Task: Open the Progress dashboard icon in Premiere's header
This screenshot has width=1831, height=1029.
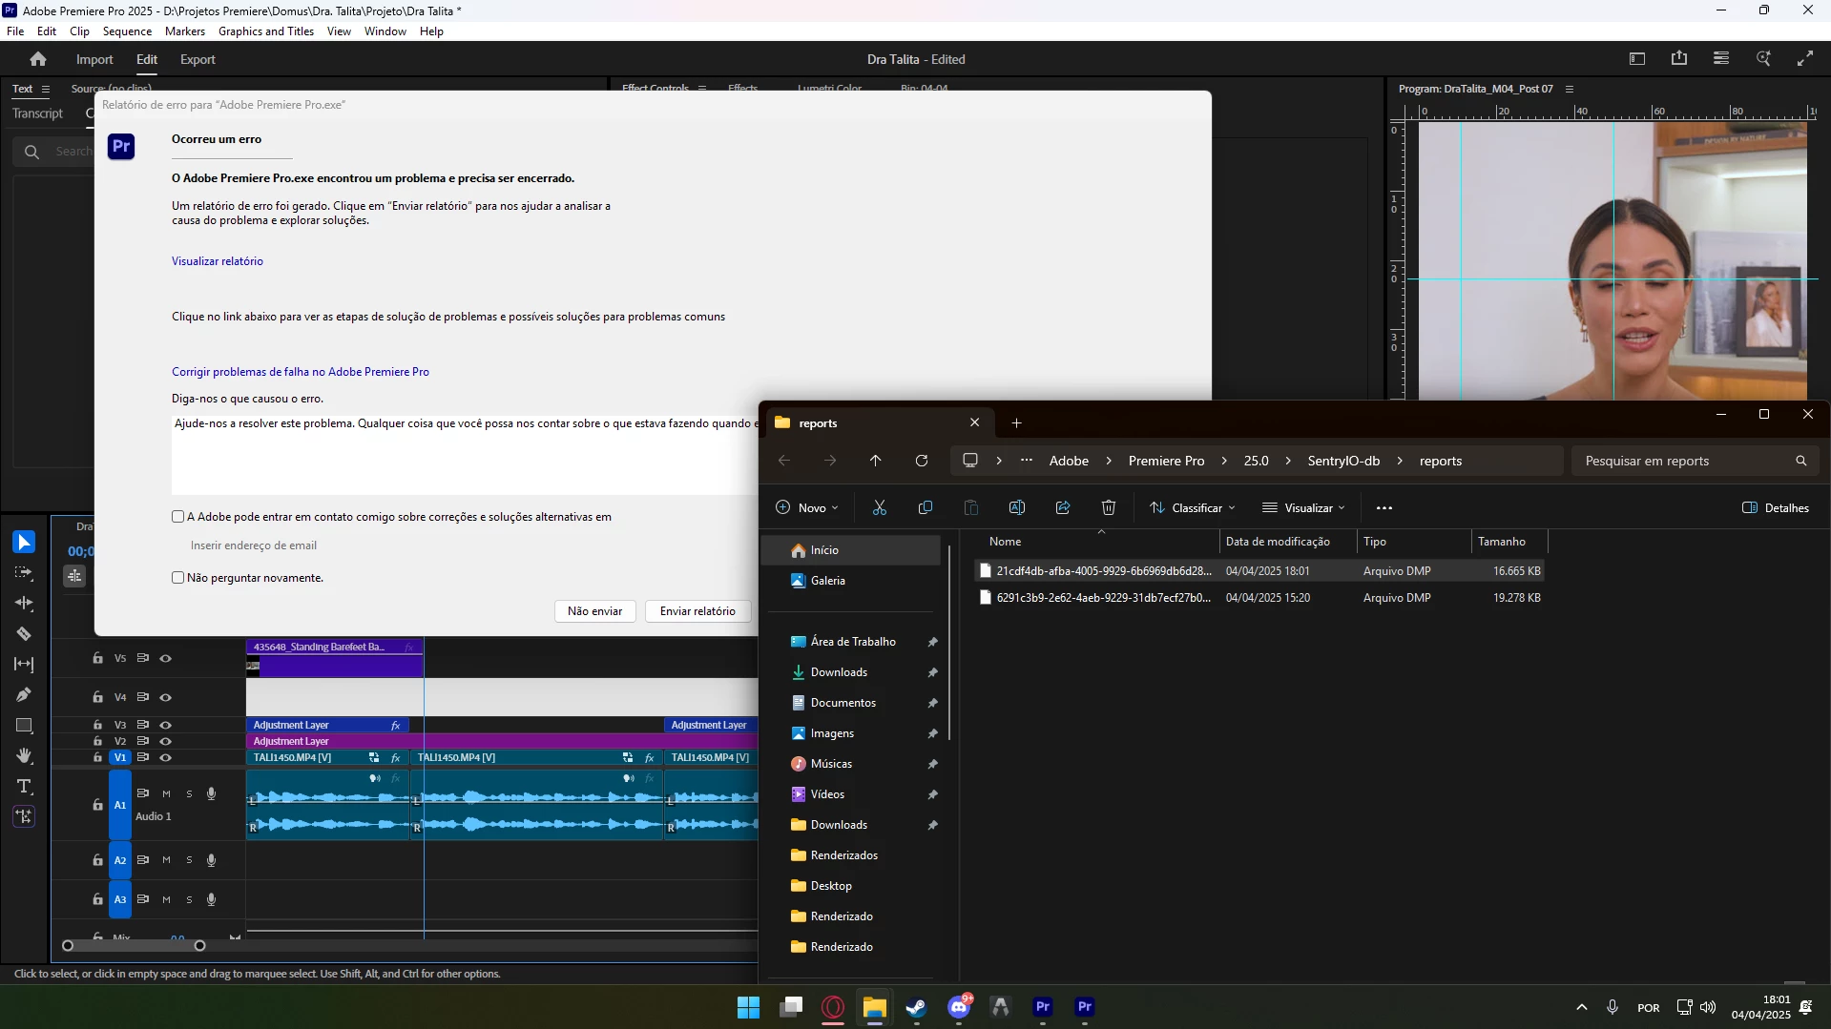Action: tap(1721, 59)
